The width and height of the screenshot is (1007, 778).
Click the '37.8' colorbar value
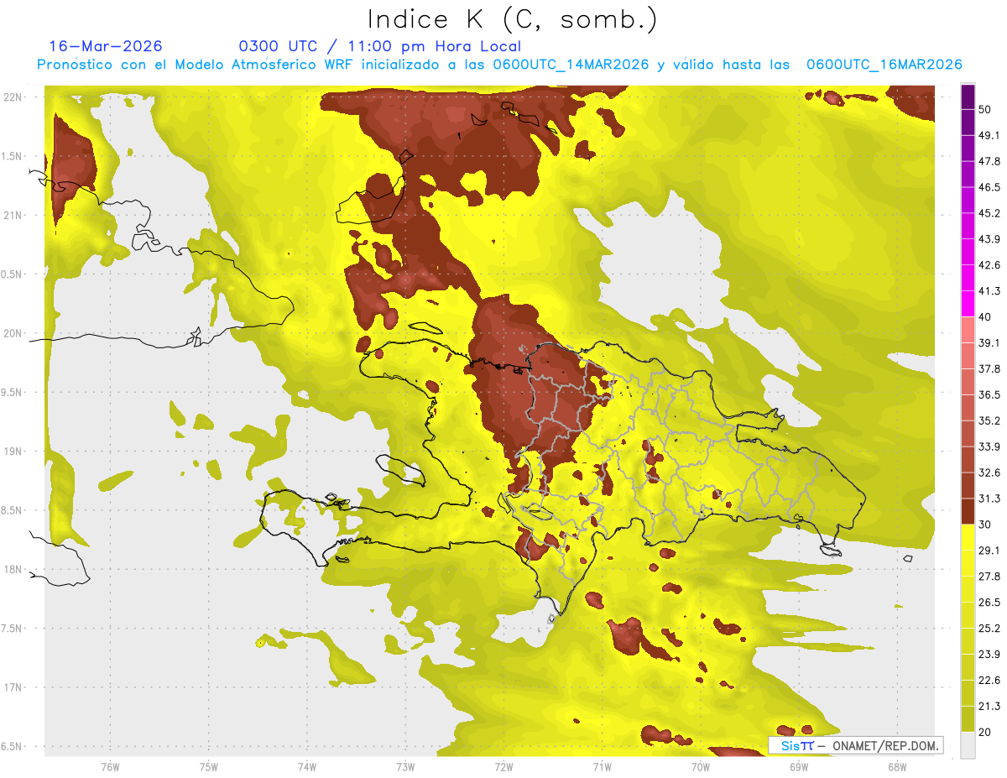(x=989, y=368)
